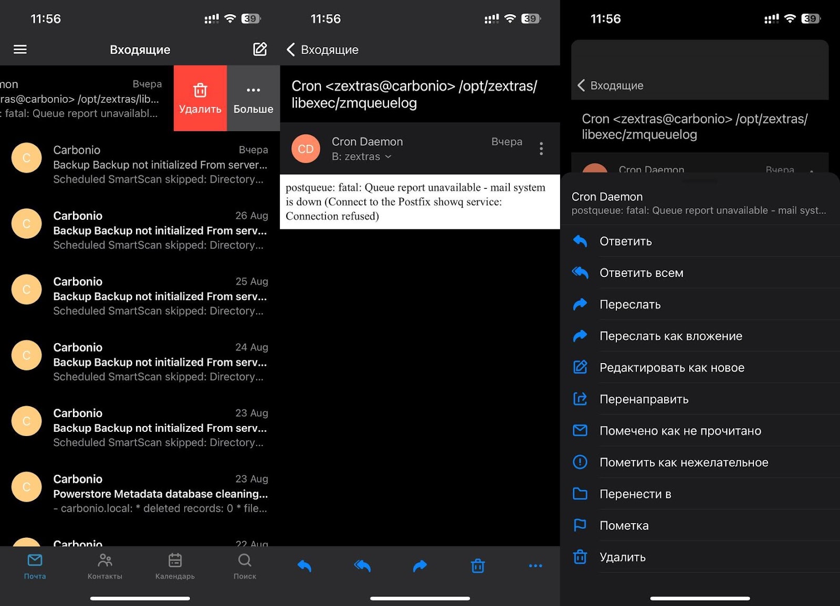Switch to the Поиск tab
Image resolution: width=840 pixels, height=606 pixels.
[245, 567]
